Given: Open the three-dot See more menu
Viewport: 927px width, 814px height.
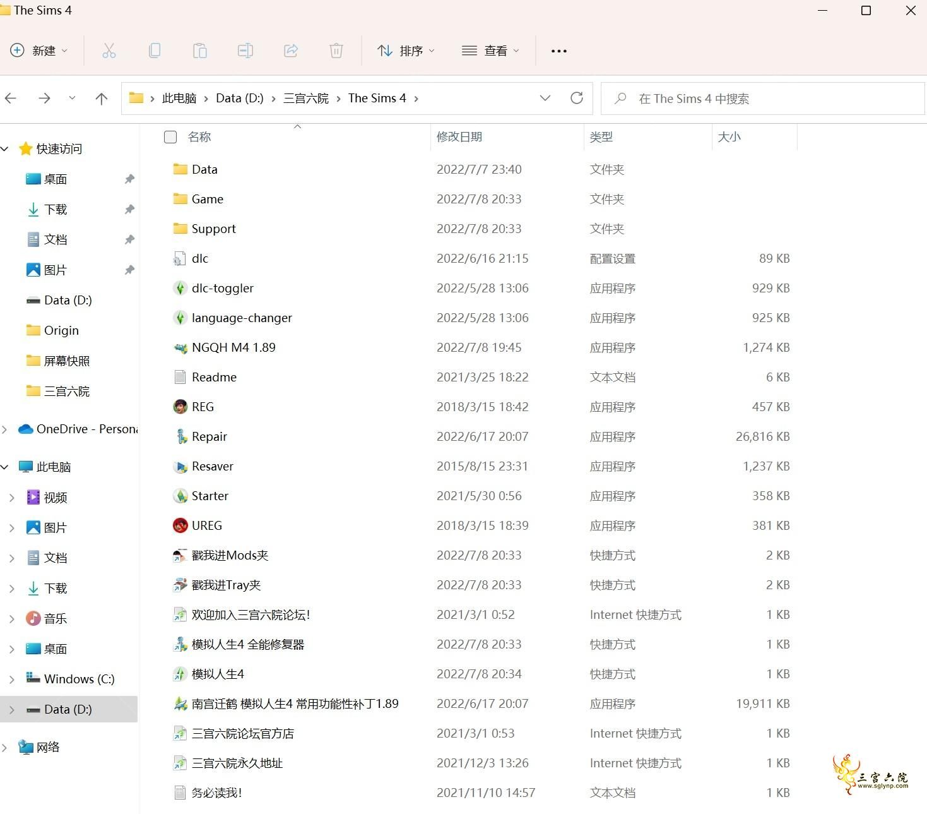Looking at the screenshot, I should [559, 51].
